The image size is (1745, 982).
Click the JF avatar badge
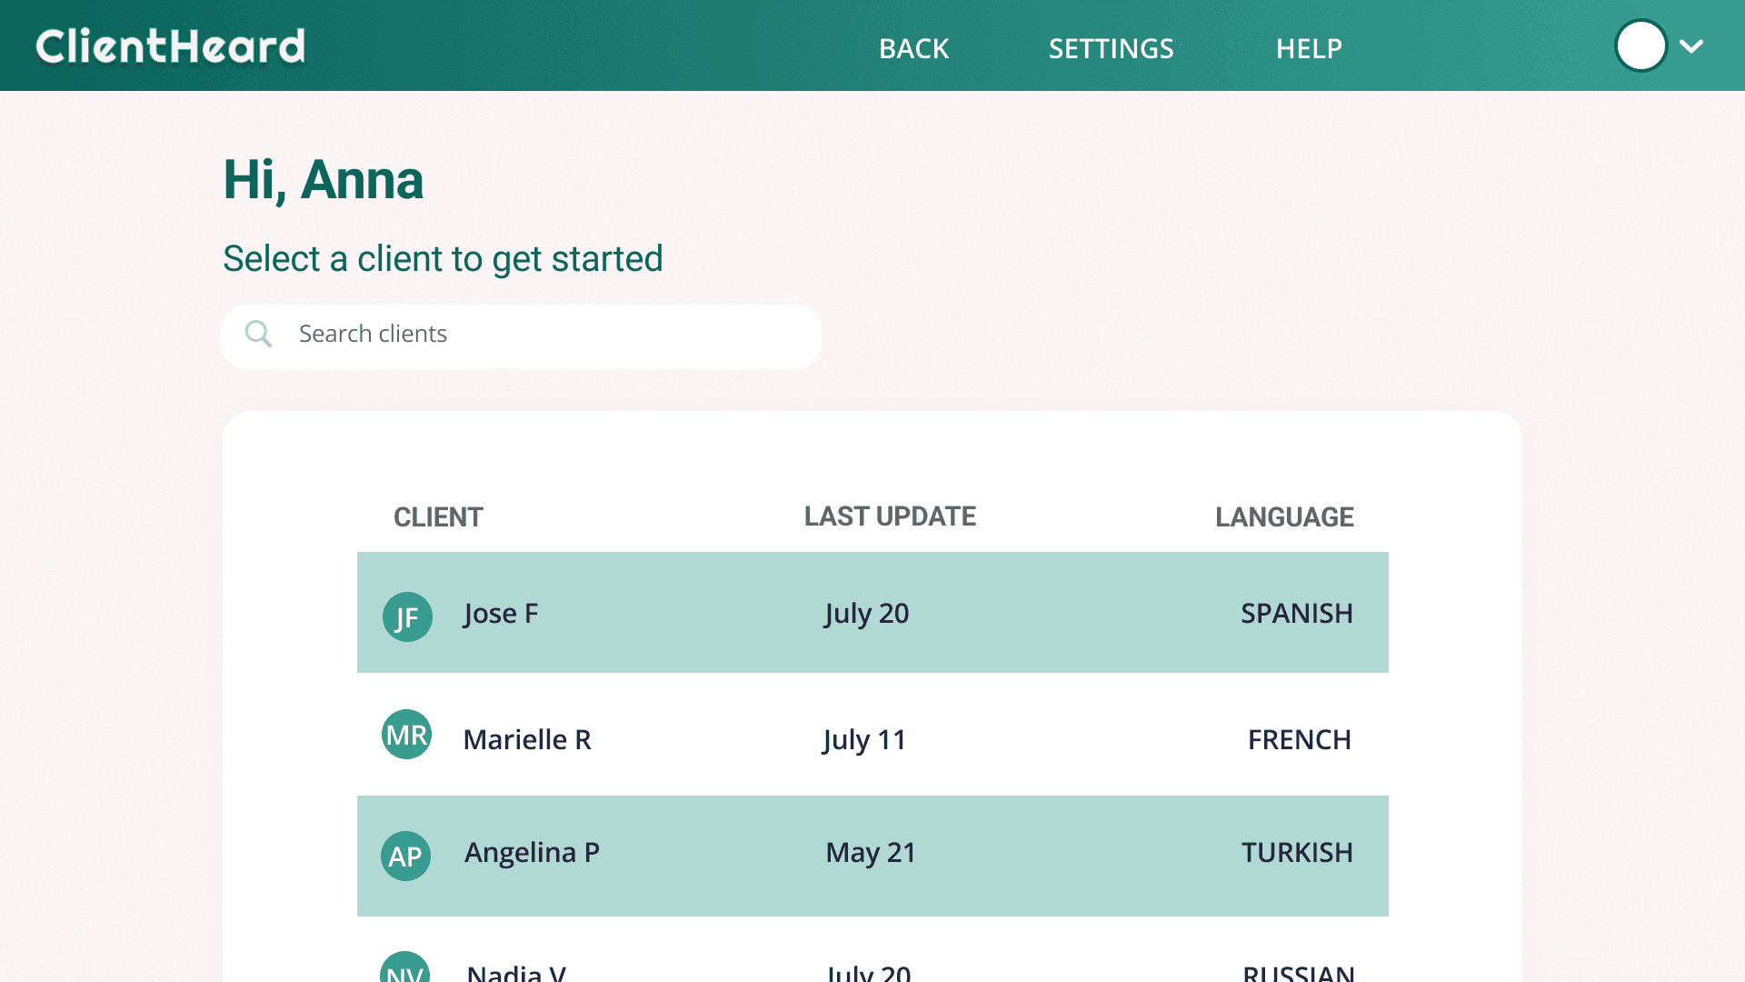point(406,616)
